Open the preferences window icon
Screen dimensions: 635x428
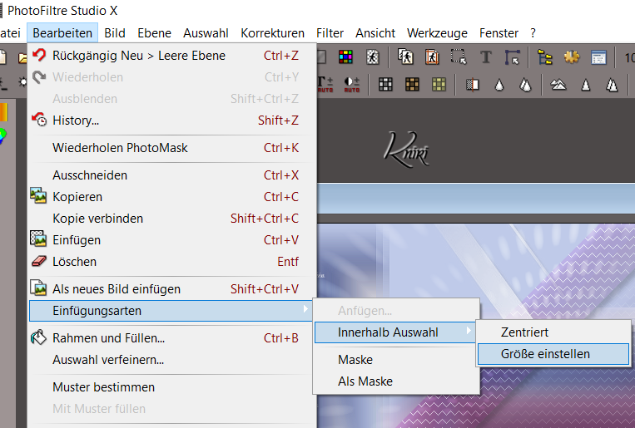598,57
